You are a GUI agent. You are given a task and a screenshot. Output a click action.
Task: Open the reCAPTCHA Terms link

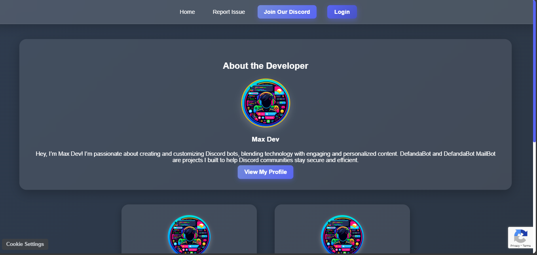(526, 246)
